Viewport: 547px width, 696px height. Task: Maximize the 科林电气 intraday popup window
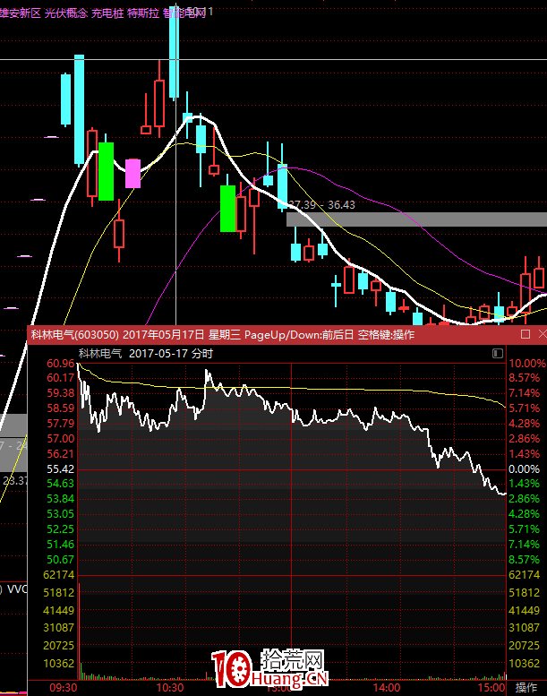pyautogui.click(x=526, y=334)
